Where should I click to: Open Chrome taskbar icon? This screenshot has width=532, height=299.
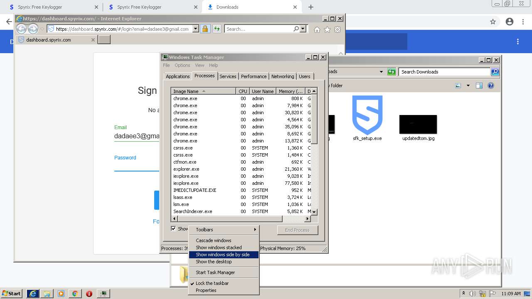click(75, 294)
